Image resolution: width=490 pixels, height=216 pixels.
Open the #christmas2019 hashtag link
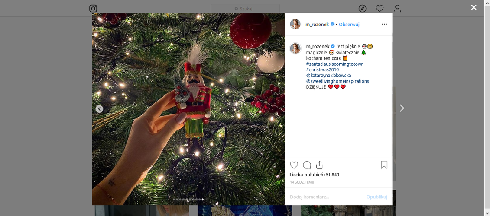tap(322, 70)
